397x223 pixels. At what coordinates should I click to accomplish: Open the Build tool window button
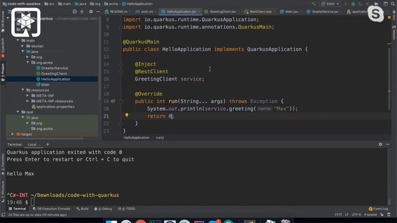pyautogui.click(x=83, y=209)
